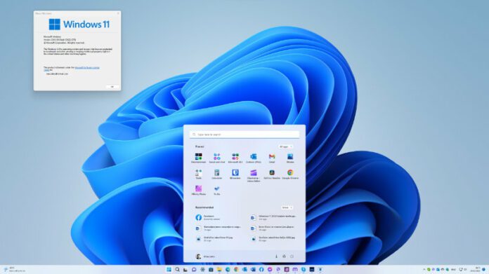Viewport: 489px width, 274px height.
Task: Click the Start menu power button
Action: (x=292, y=256)
